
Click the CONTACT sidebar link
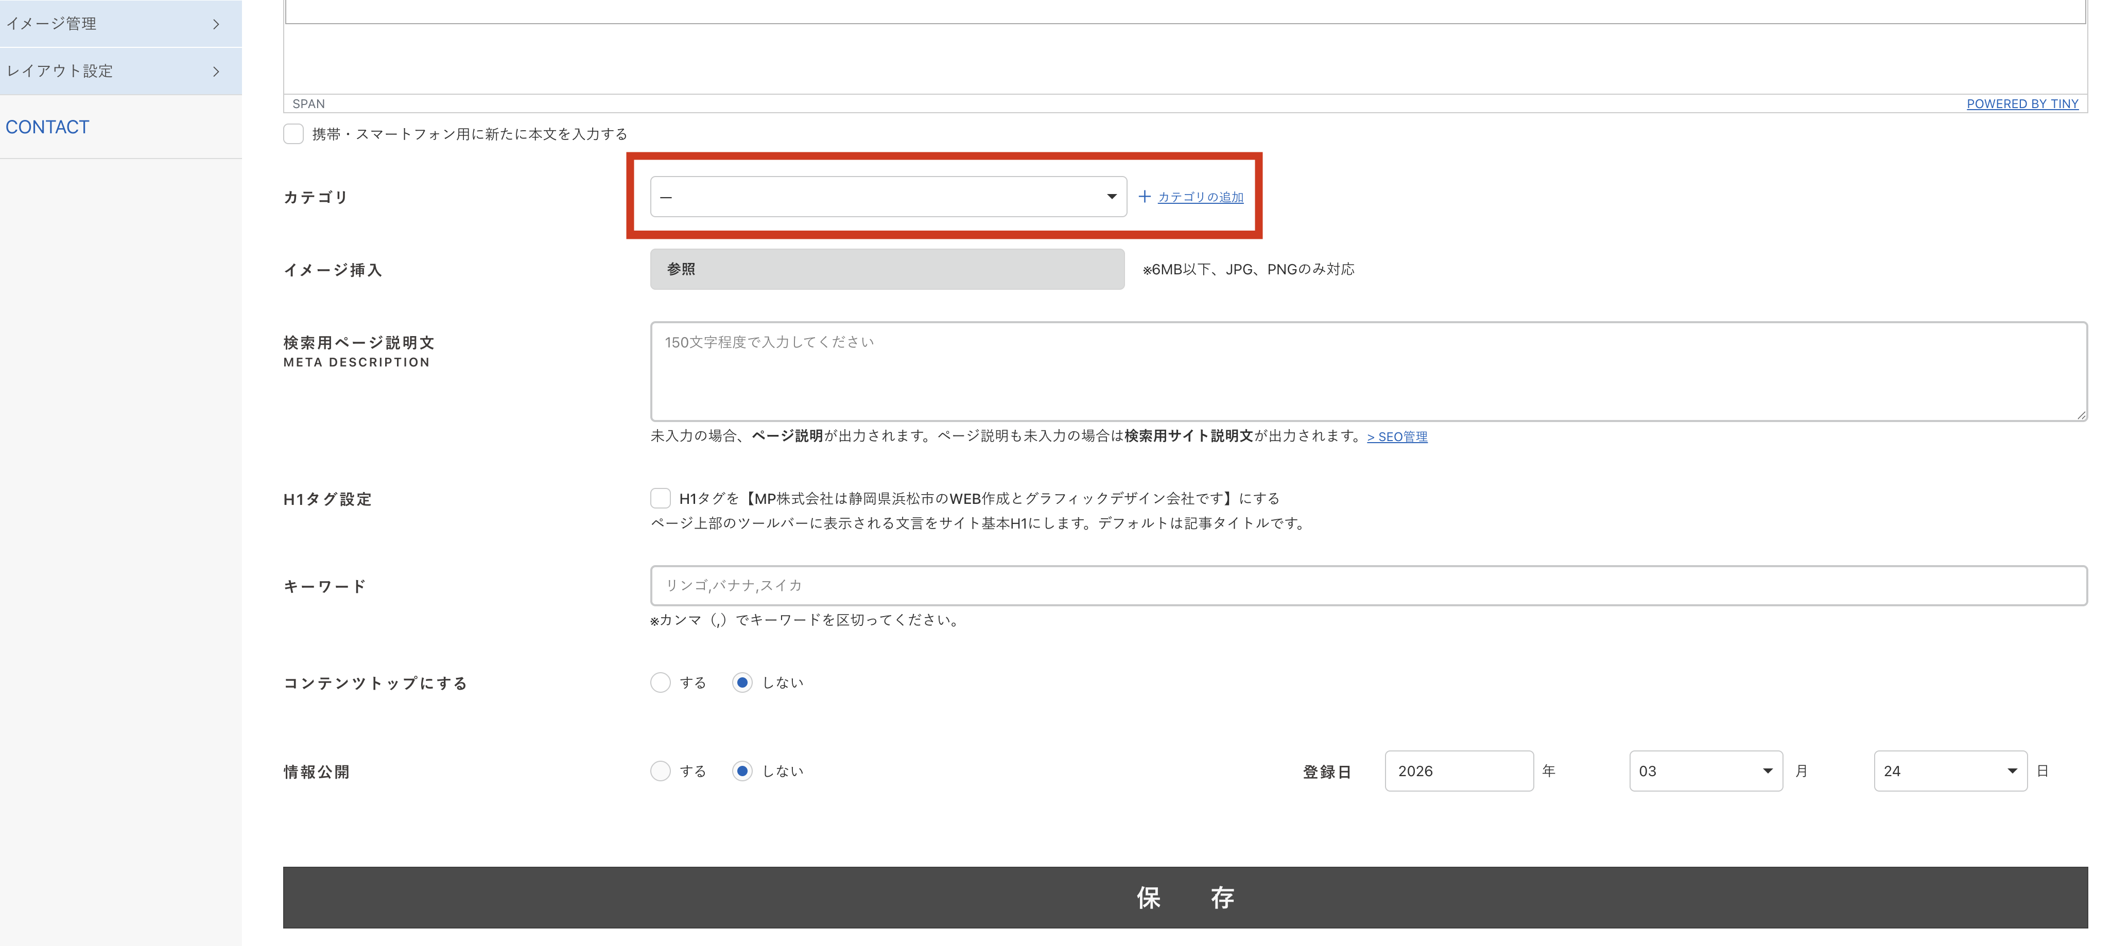47,127
